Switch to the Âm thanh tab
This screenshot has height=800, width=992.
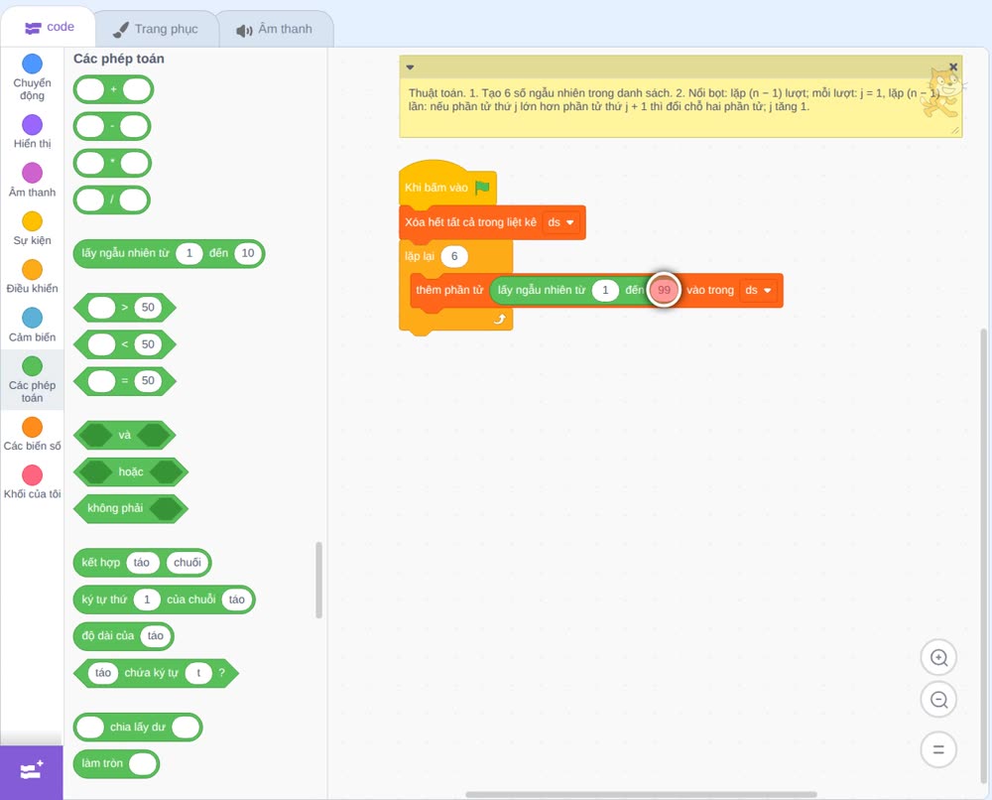tap(275, 29)
